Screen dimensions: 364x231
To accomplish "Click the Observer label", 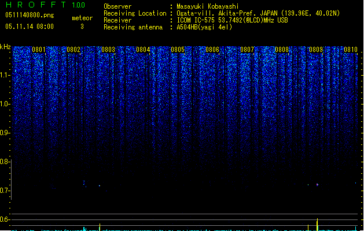I will point(117,6).
